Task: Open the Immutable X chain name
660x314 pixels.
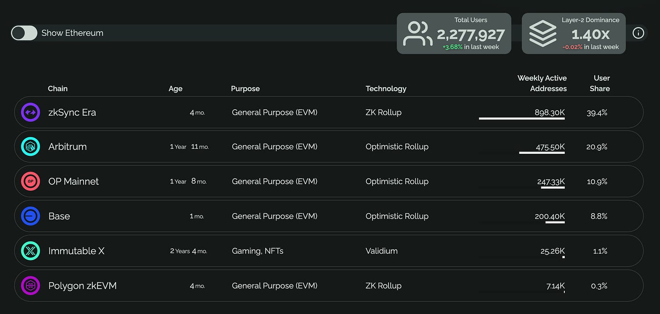Action: [76, 251]
